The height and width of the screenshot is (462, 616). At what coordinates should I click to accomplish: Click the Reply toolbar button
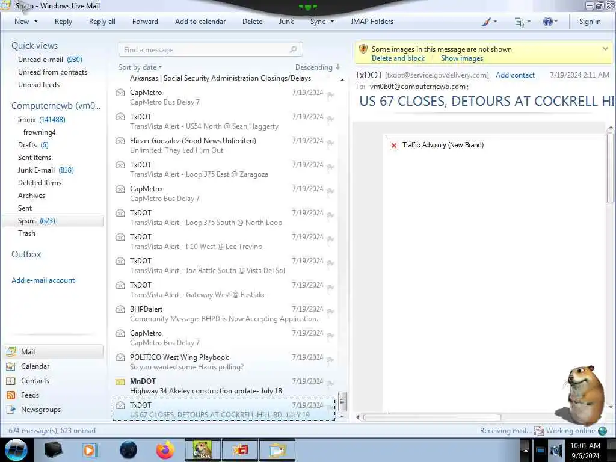(63, 22)
